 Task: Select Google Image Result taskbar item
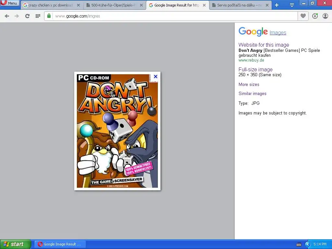click(60, 244)
